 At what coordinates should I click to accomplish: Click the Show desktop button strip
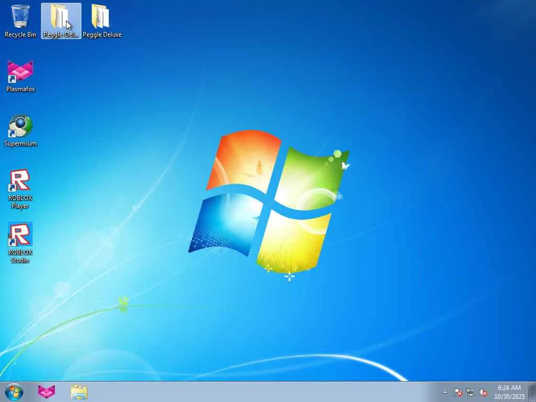tap(532, 392)
